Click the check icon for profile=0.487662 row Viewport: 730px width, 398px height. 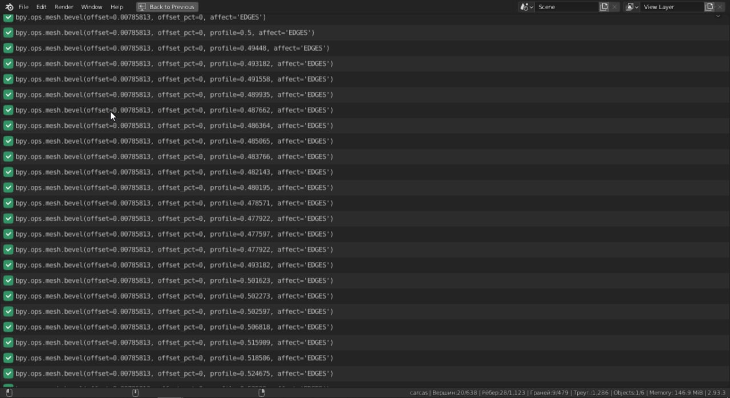(x=8, y=110)
